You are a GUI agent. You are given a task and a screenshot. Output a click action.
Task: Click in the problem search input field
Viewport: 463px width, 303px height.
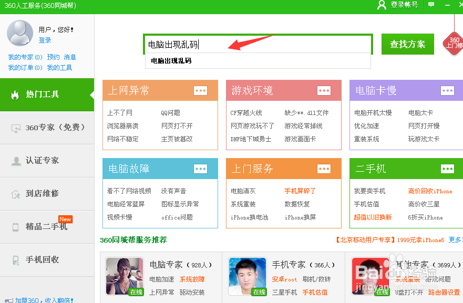tap(258, 44)
